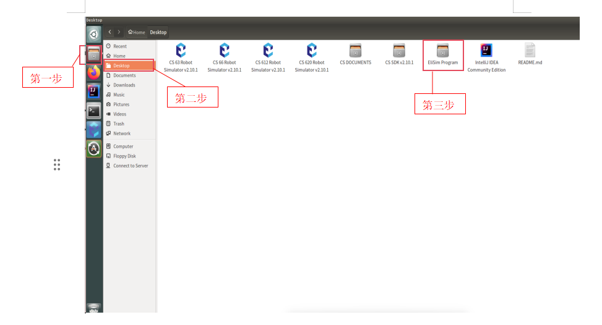Image resolution: width=602 pixels, height=325 pixels.
Task: Open Firefox from the dock
Action: [x=93, y=73]
